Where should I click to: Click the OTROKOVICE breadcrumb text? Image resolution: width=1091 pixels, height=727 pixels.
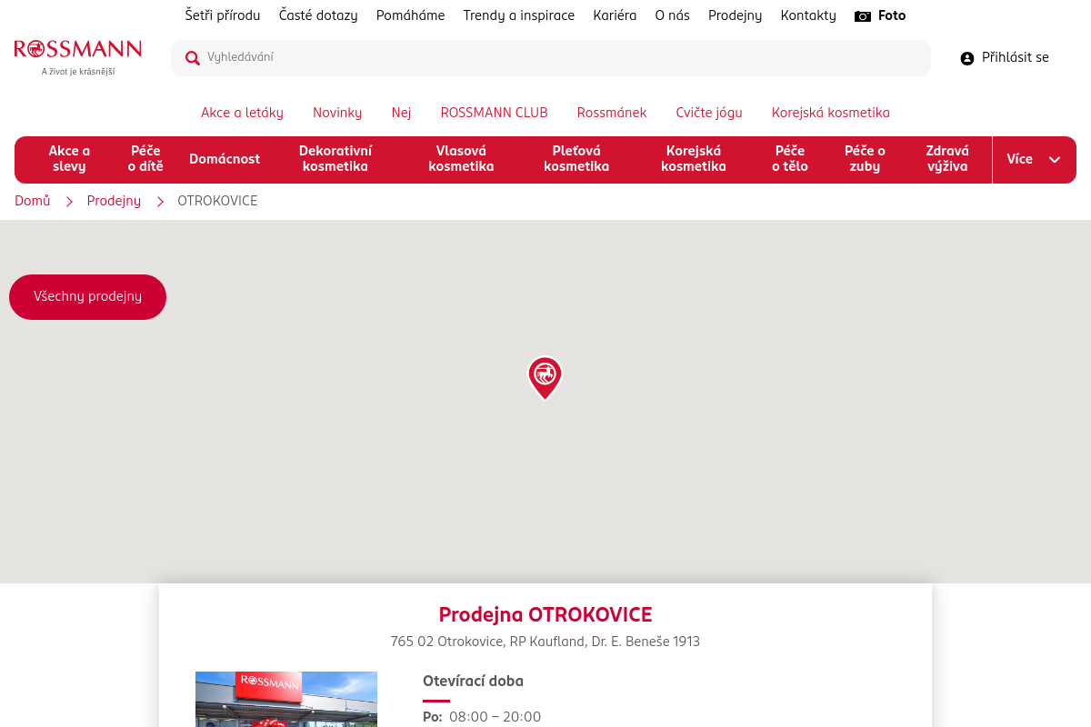pyautogui.click(x=217, y=201)
